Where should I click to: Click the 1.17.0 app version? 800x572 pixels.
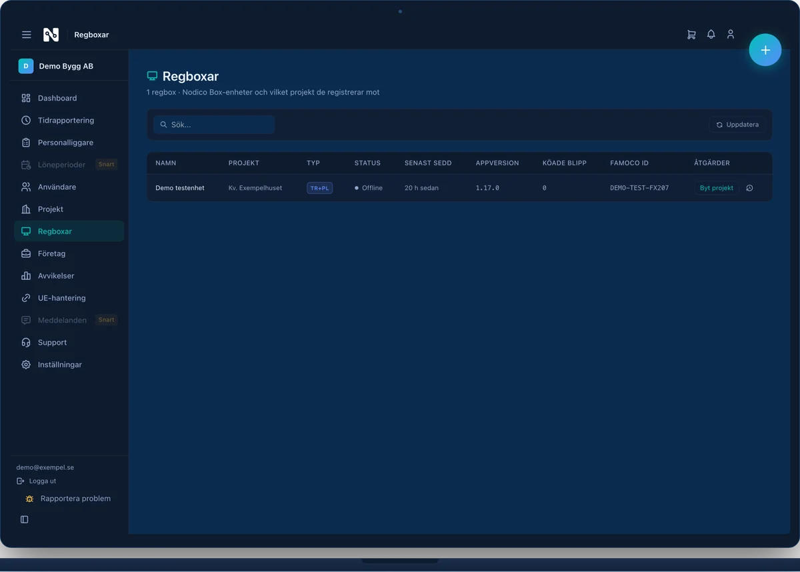pyautogui.click(x=487, y=188)
